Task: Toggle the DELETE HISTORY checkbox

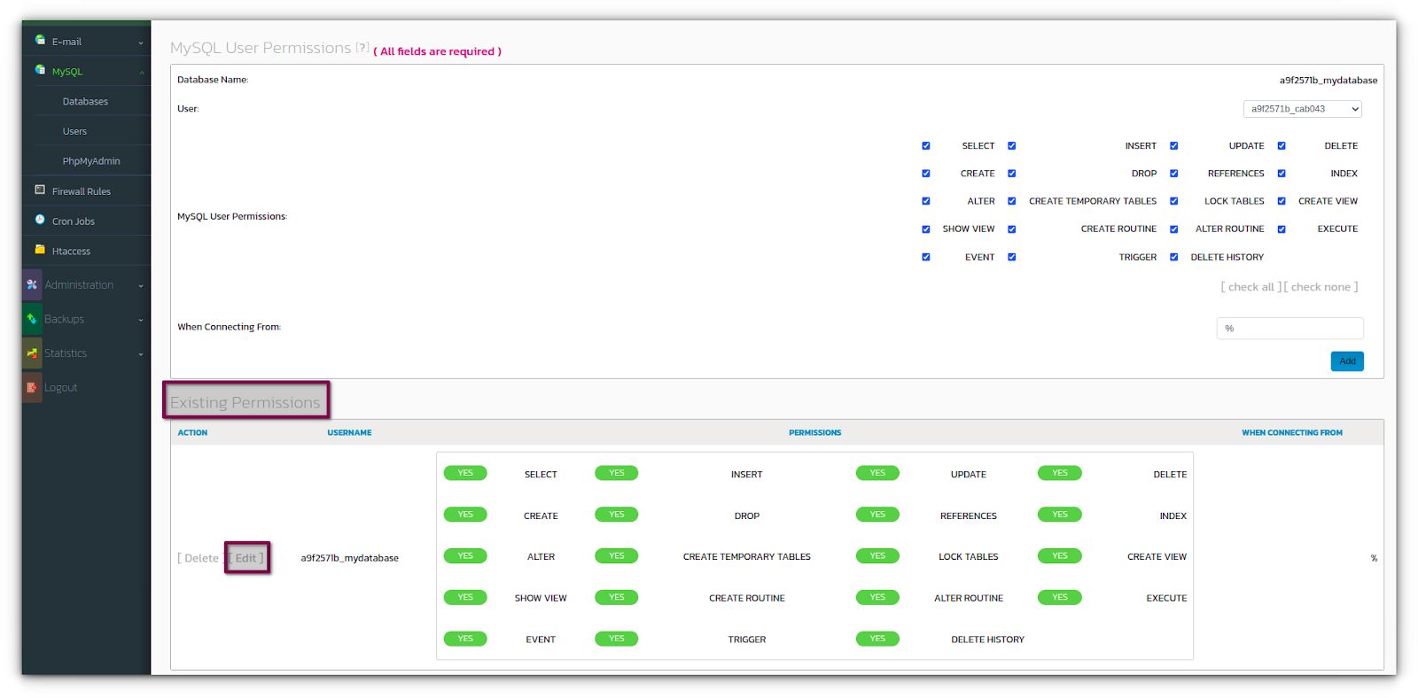Action: tap(1174, 257)
